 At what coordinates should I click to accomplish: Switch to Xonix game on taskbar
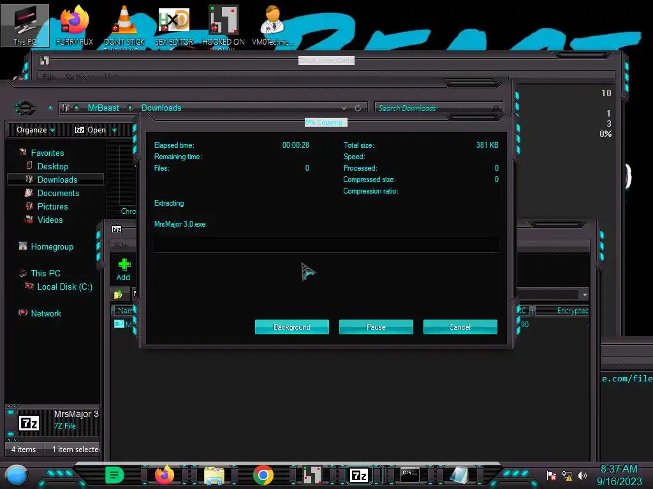pyautogui.click(x=312, y=475)
